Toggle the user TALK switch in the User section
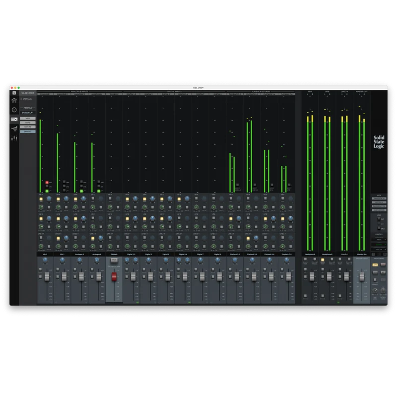Screen dimensions: 397x397 pos(379,228)
